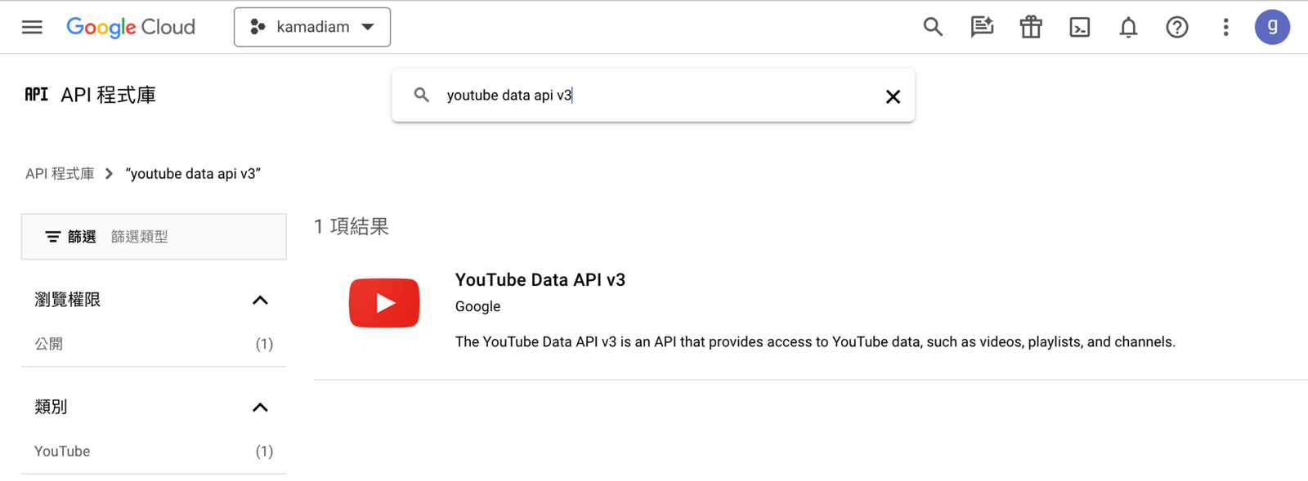Viewport: 1308px width, 481px height.
Task: Open the three-dot settings menu
Action: [x=1225, y=27]
